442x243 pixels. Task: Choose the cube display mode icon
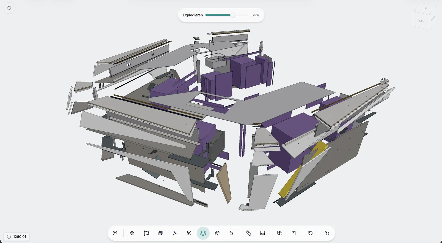pyautogui.click(x=161, y=233)
